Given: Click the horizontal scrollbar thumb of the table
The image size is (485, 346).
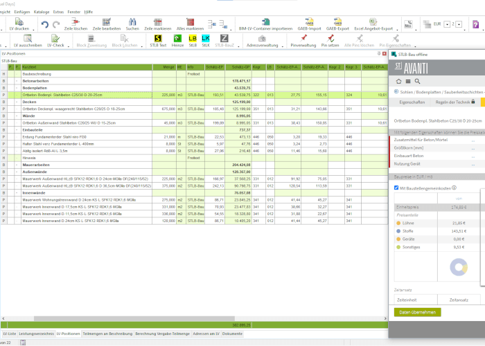Looking at the screenshot, I should tap(134, 318).
